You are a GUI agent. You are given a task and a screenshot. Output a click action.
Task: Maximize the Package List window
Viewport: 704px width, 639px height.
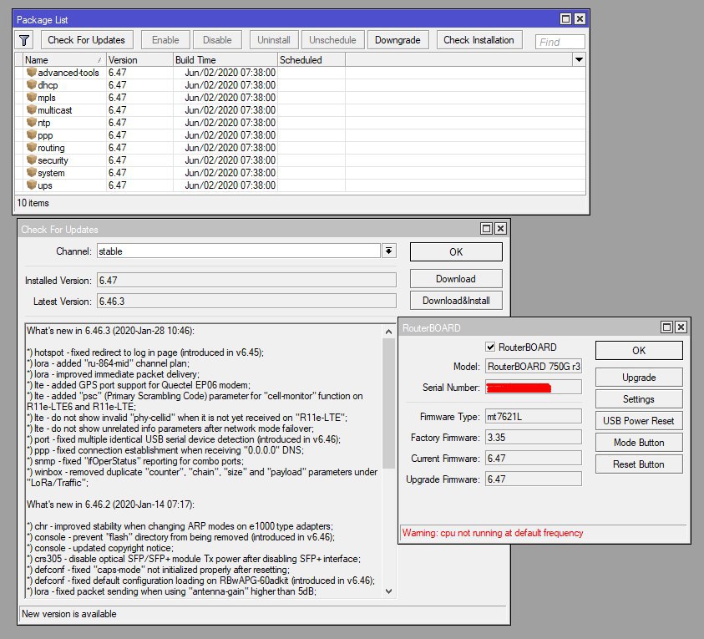click(x=565, y=19)
